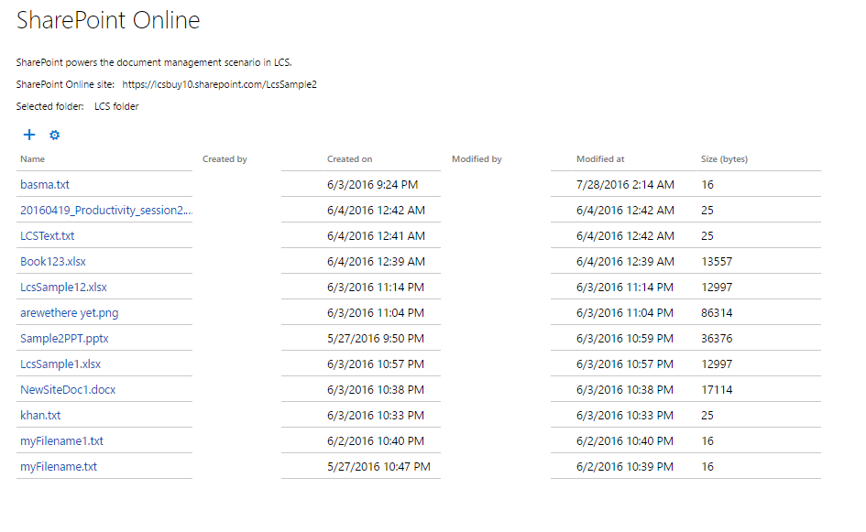The image size is (866, 532).
Task: Sort by Size (bytes) column header
Action: [x=724, y=159]
